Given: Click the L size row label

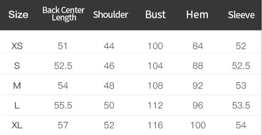Looking at the screenshot, I should tap(17, 106).
